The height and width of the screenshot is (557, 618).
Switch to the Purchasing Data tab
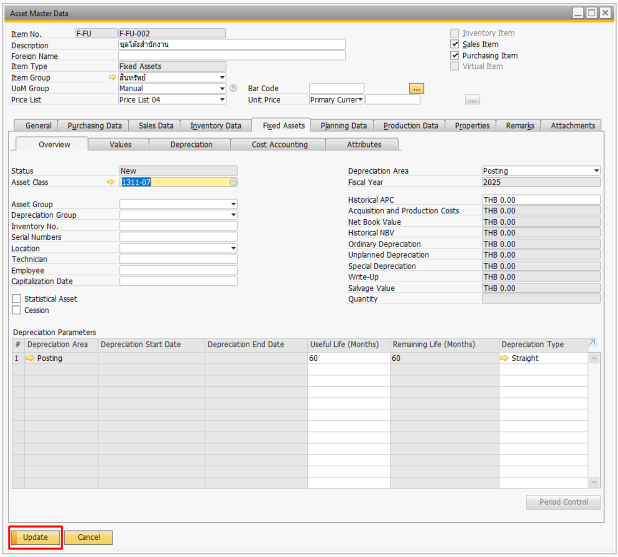tap(94, 125)
